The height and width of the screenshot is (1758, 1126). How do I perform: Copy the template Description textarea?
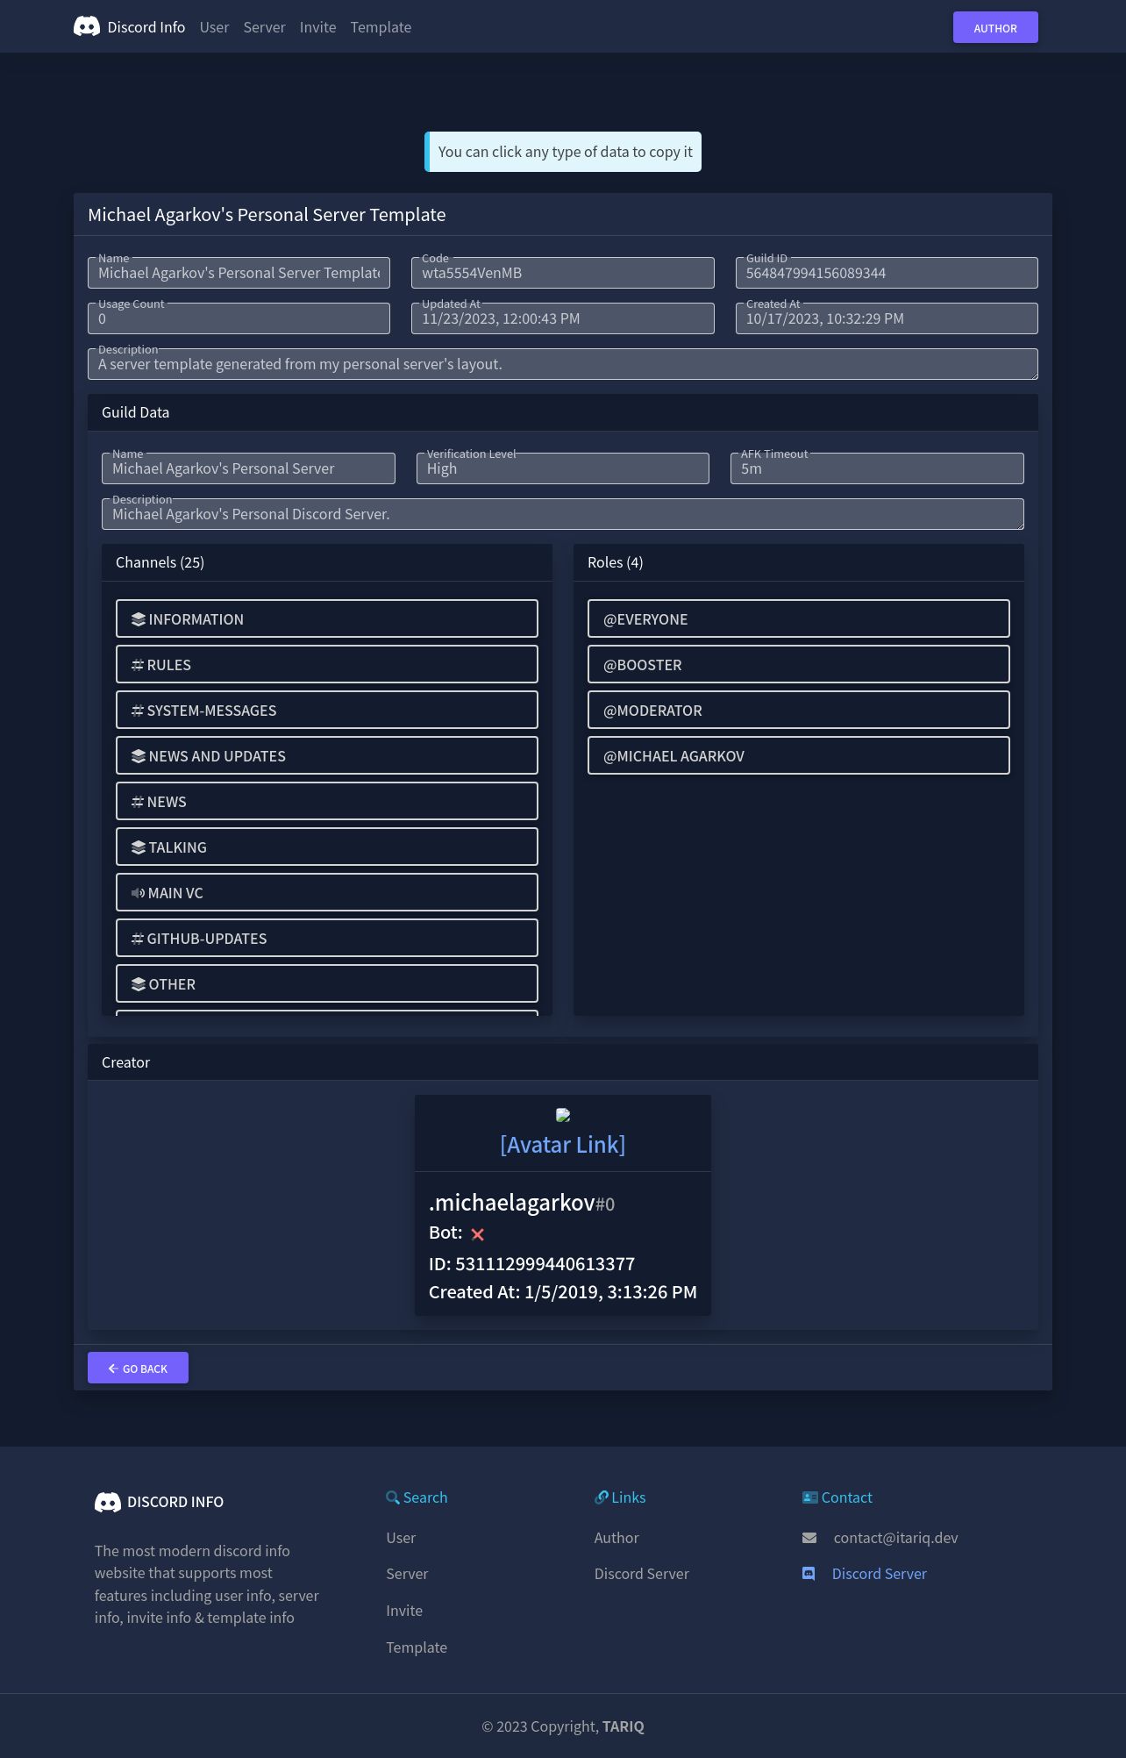pyautogui.click(x=563, y=364)
